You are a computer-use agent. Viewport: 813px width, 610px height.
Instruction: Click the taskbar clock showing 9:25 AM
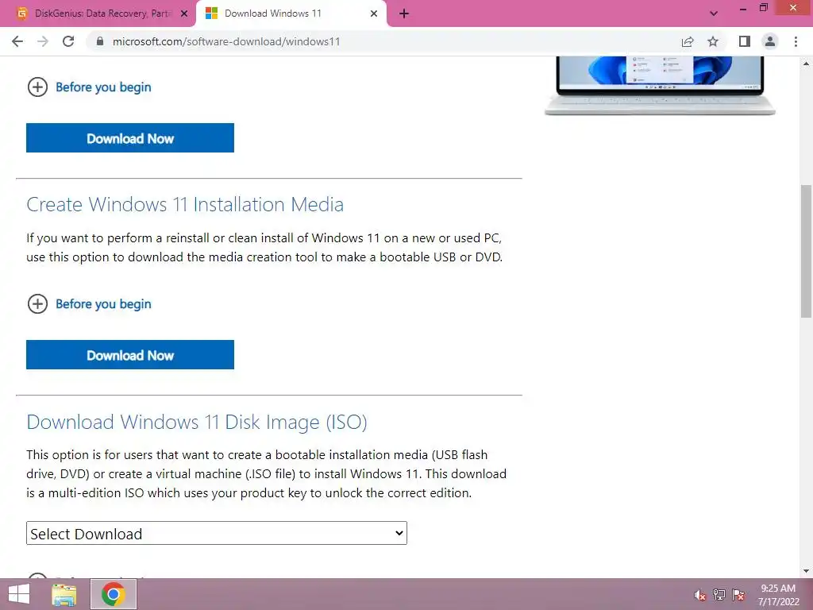778,595
